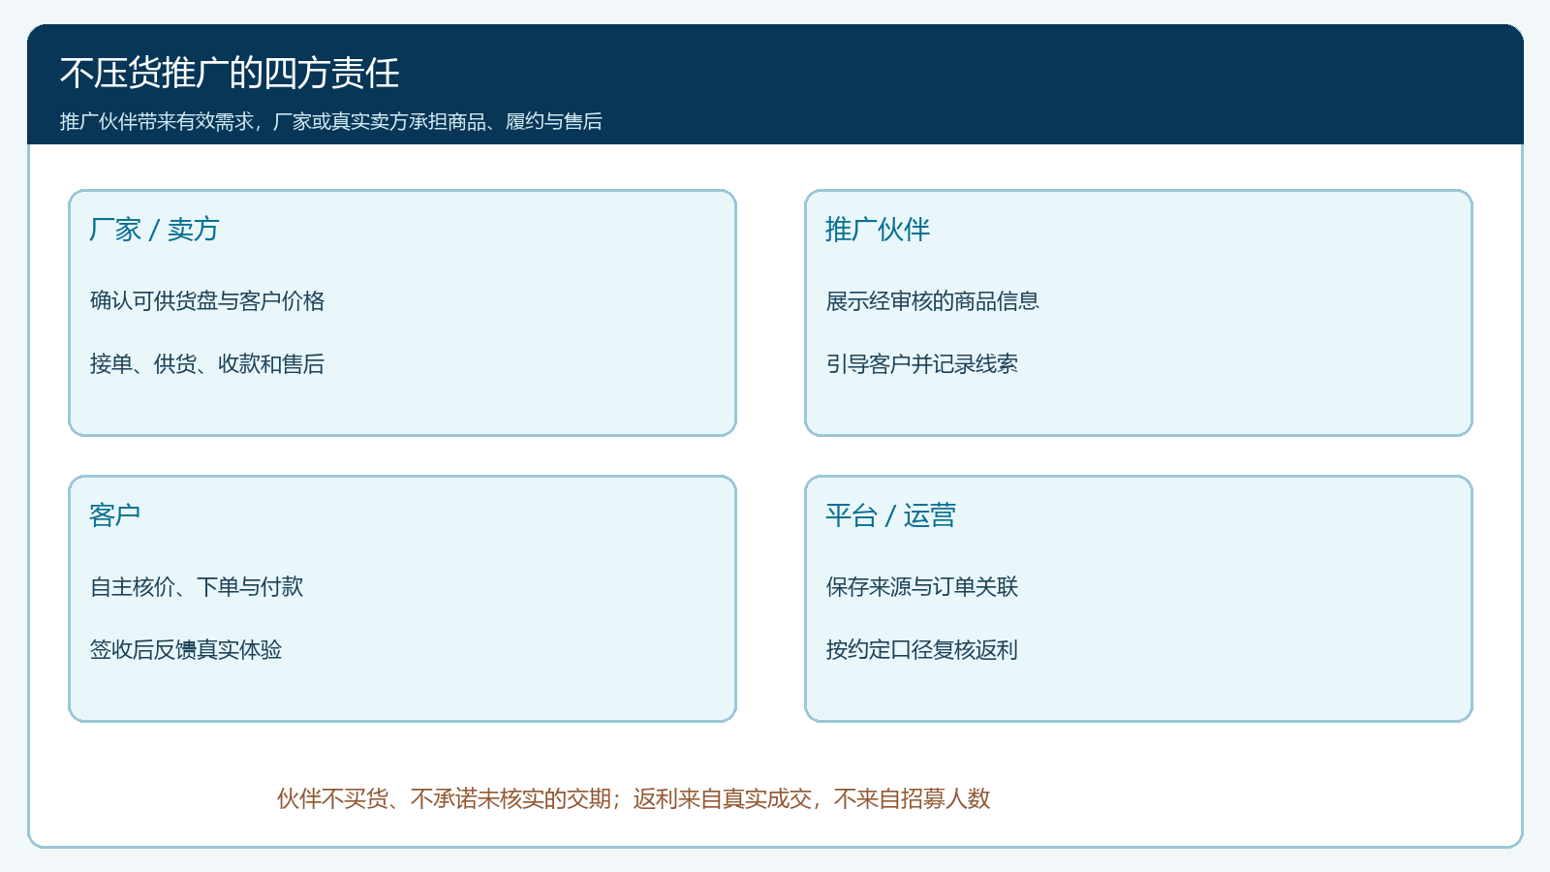
Task: Select the text 自主核价、下单与付款
Action: click(197, 587)
